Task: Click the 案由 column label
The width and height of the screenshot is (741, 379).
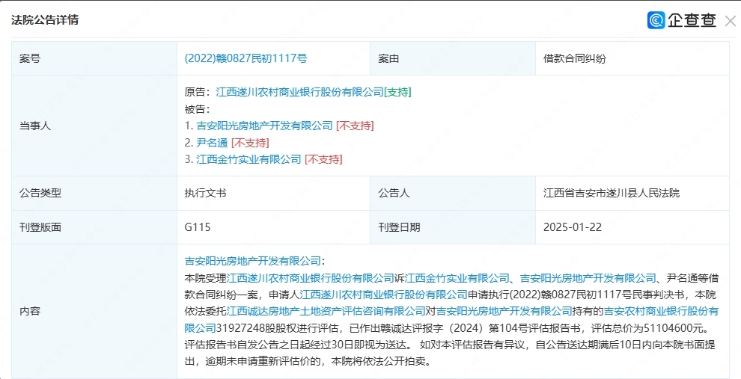Action: pyautogui.click(x=388, y=58)
